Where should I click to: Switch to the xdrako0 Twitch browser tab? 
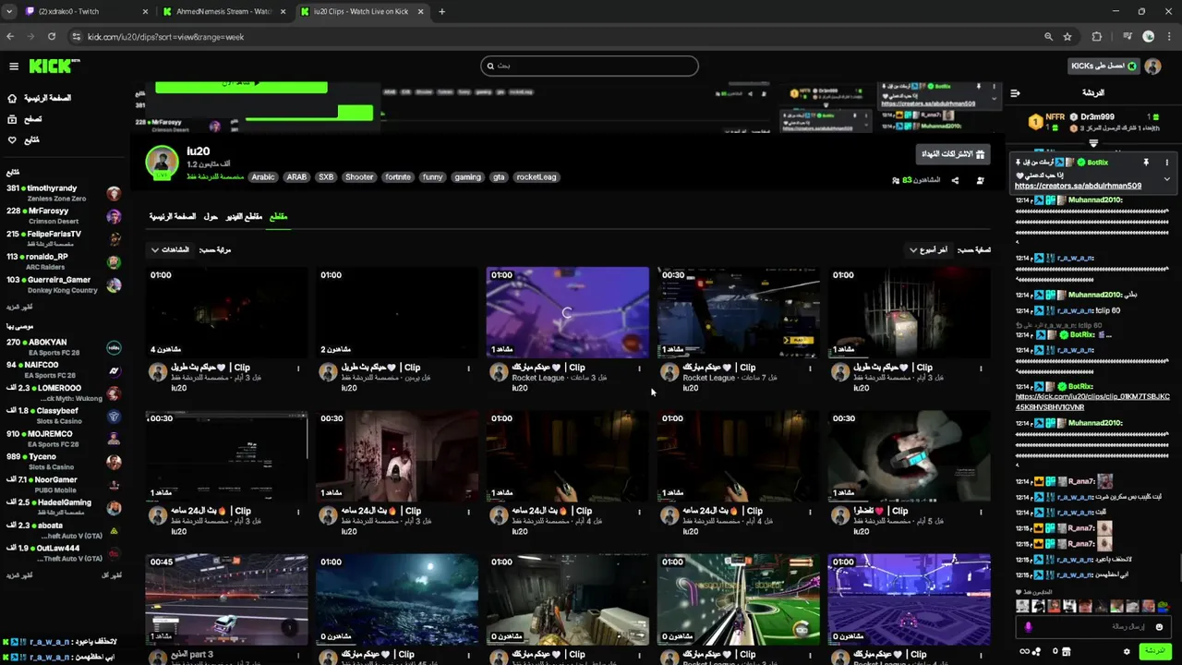tap(85, 11)
